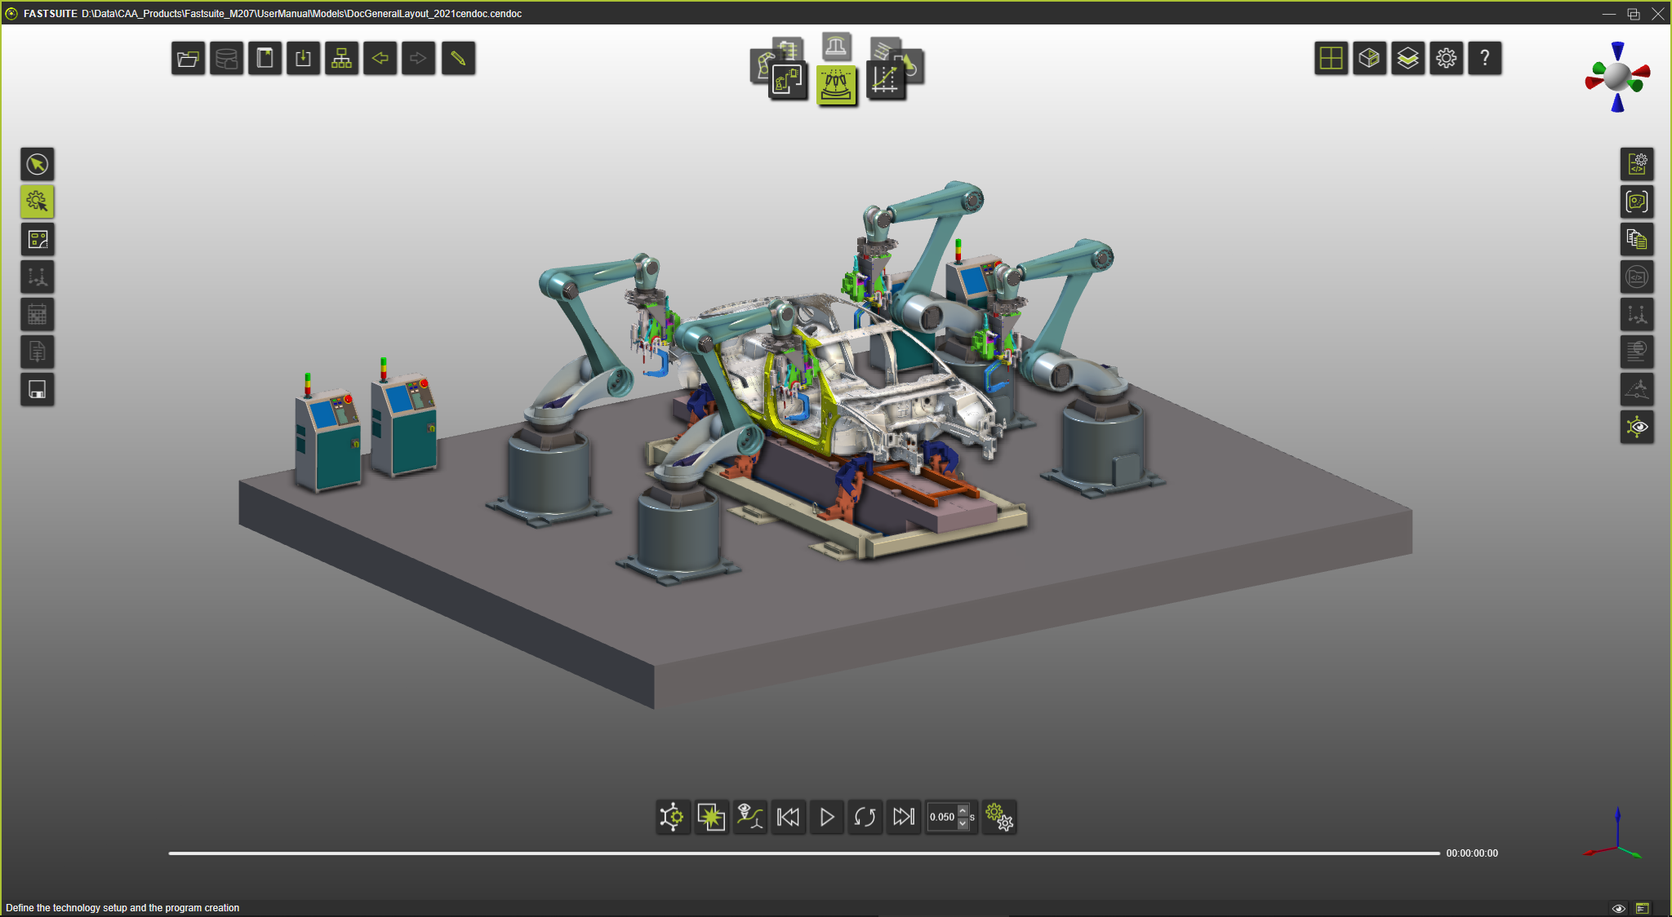This screenshot has height=917, width=1672.
Task: Click the simulation play button
Action: [x=826, y=817]
